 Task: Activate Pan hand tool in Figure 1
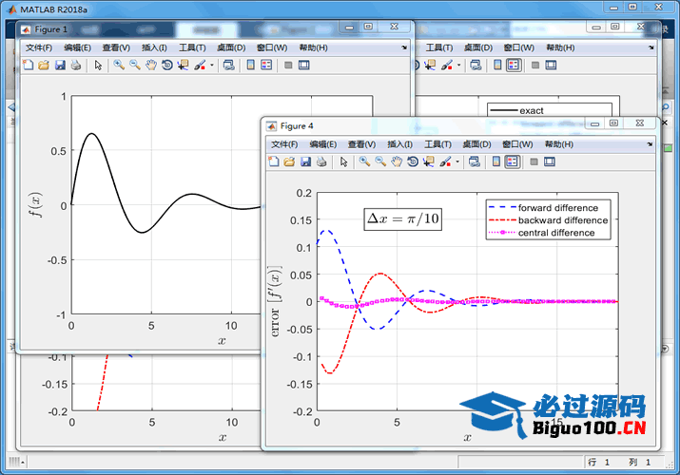pos(150,66)
